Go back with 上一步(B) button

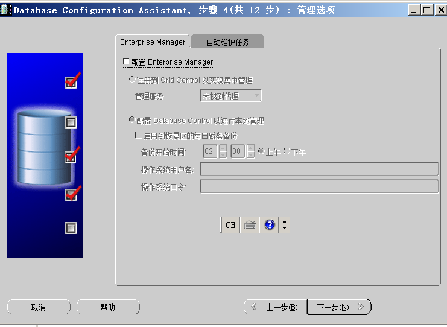point(276,307)
